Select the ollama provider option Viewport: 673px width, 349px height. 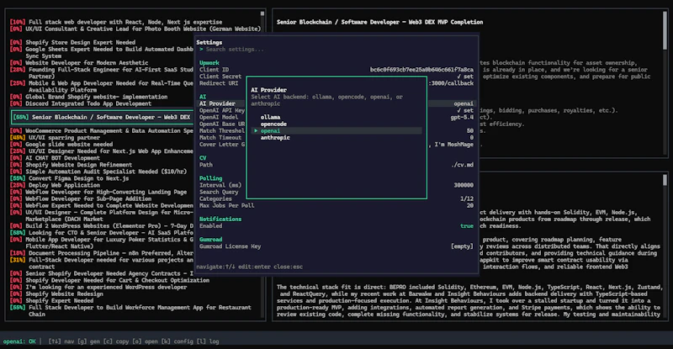click(270, 117)
